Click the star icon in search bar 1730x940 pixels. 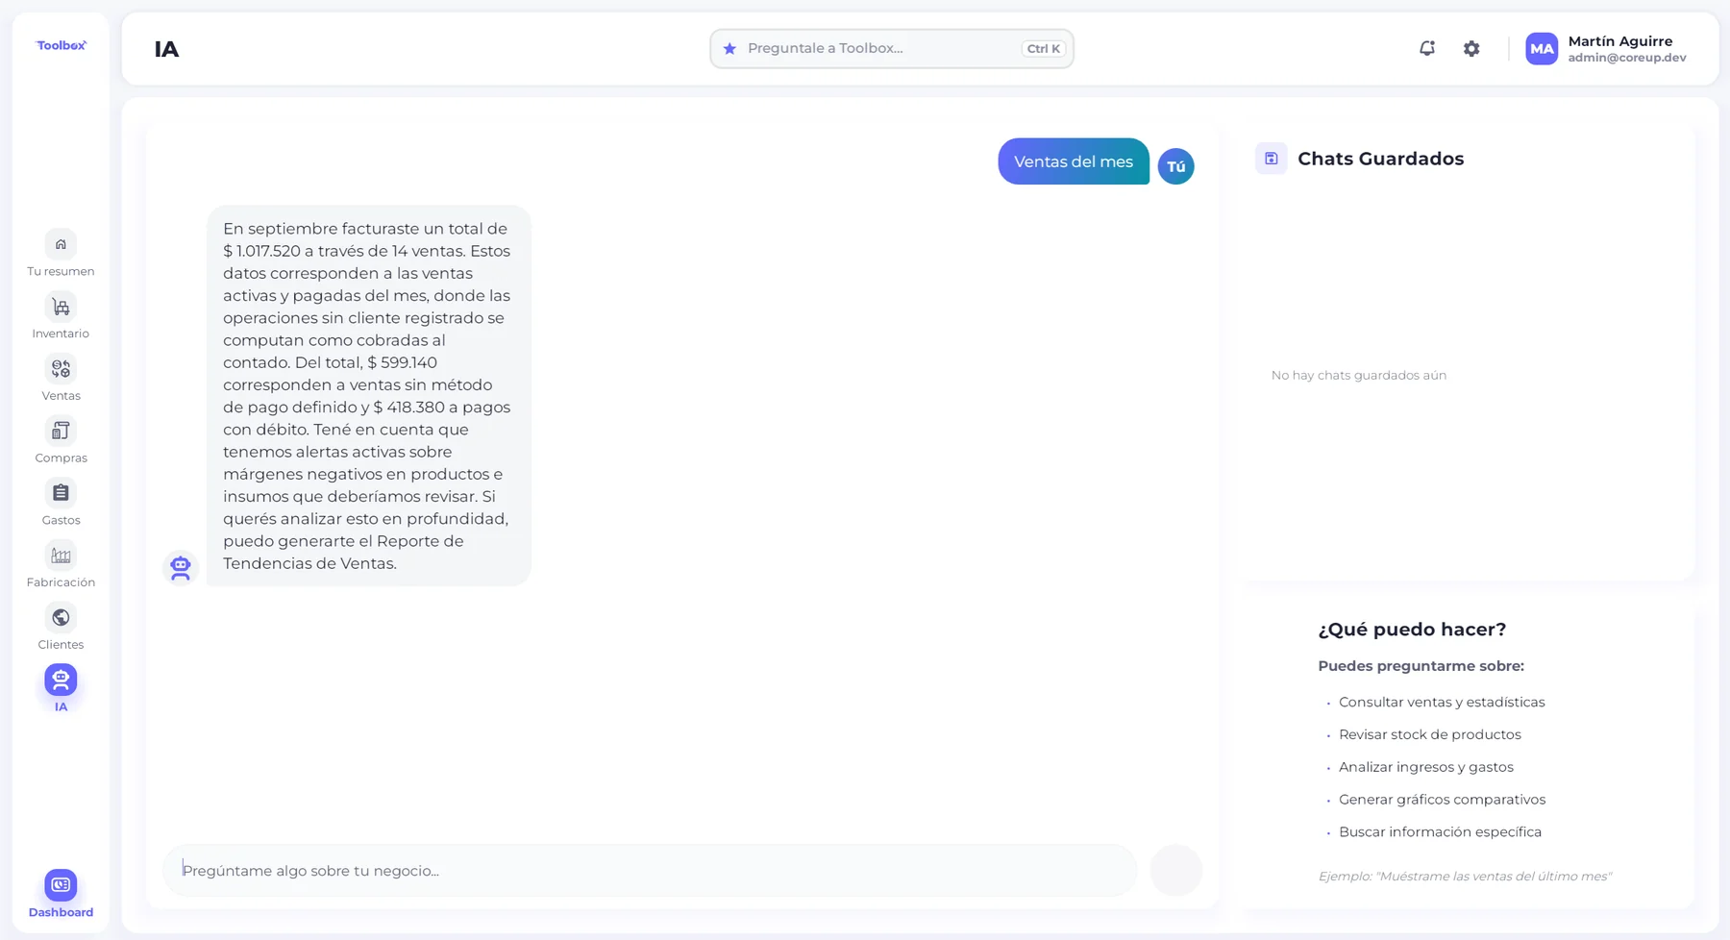[x=729, y=48]
